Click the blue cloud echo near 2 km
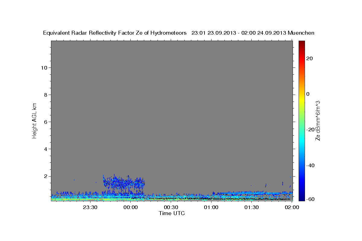The width and height of the screenshot is (362, 241). (124, 183)
